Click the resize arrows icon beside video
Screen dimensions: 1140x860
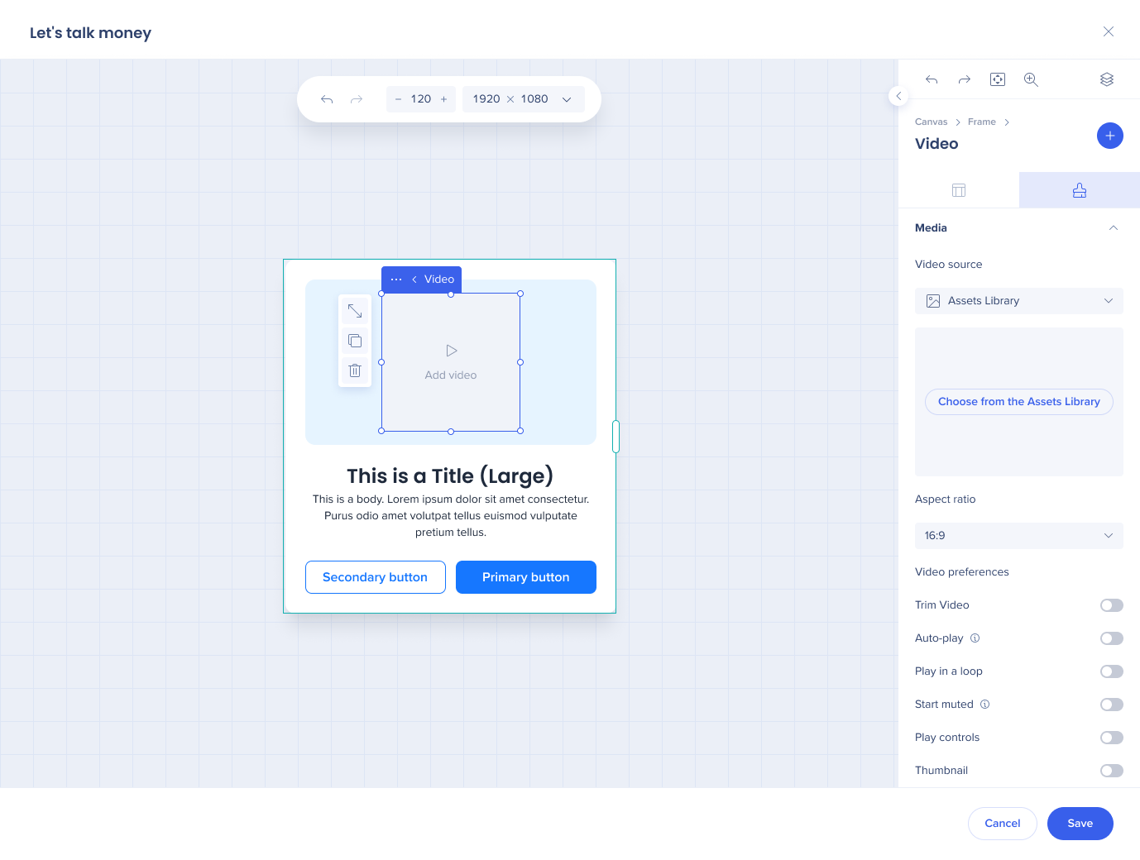(x=355, y=311)
